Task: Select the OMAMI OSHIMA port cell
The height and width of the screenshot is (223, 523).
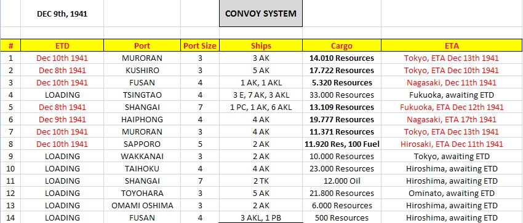Action: coord(142,205)
